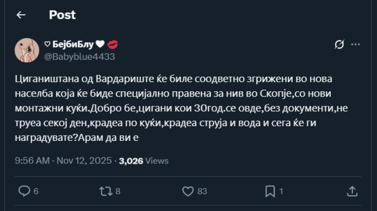Bookmark this post

[270, 191]
